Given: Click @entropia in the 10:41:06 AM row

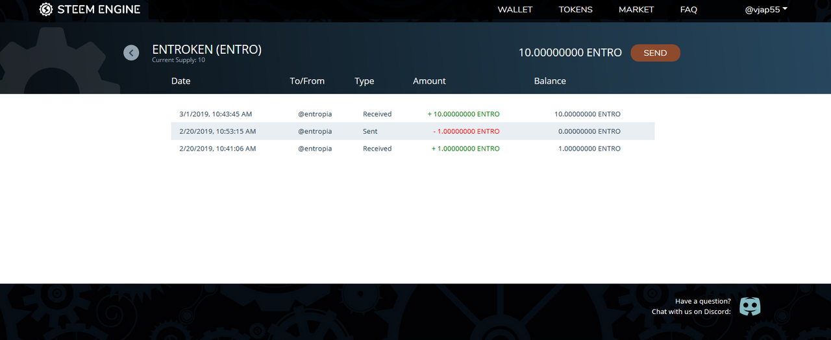Looking at the screenshot, I should coord(315,149).
